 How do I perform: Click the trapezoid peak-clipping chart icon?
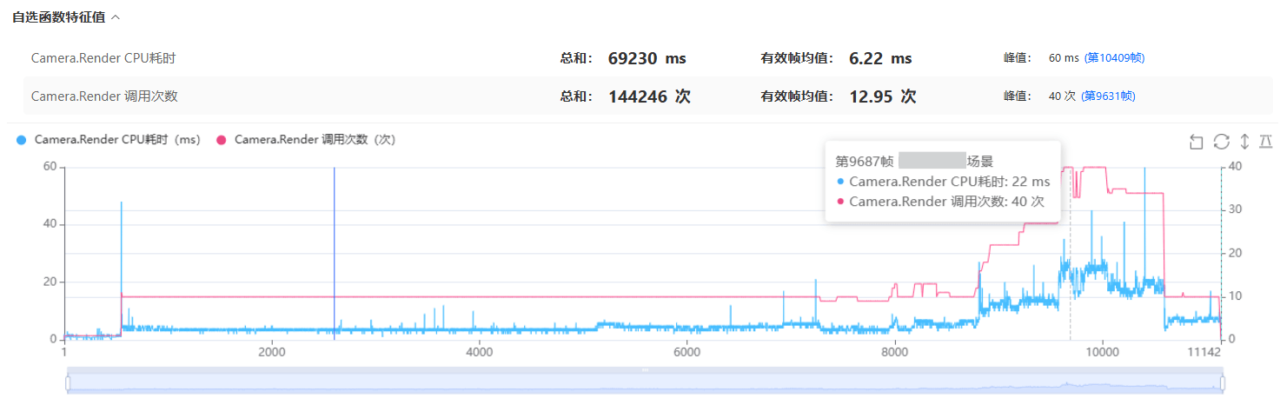(x=1265, y=142)
